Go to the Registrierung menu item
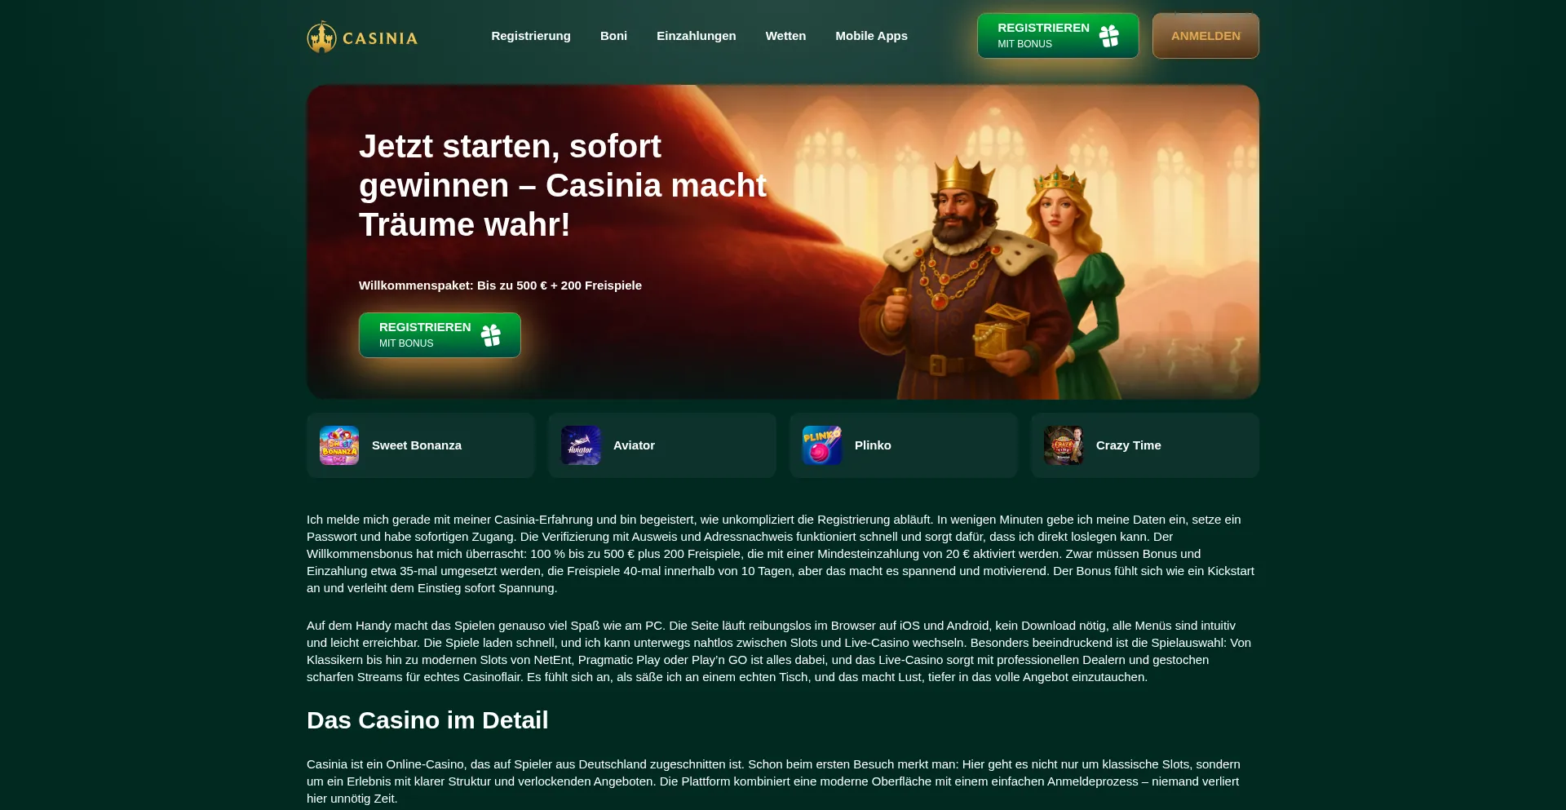 [531, 36]
